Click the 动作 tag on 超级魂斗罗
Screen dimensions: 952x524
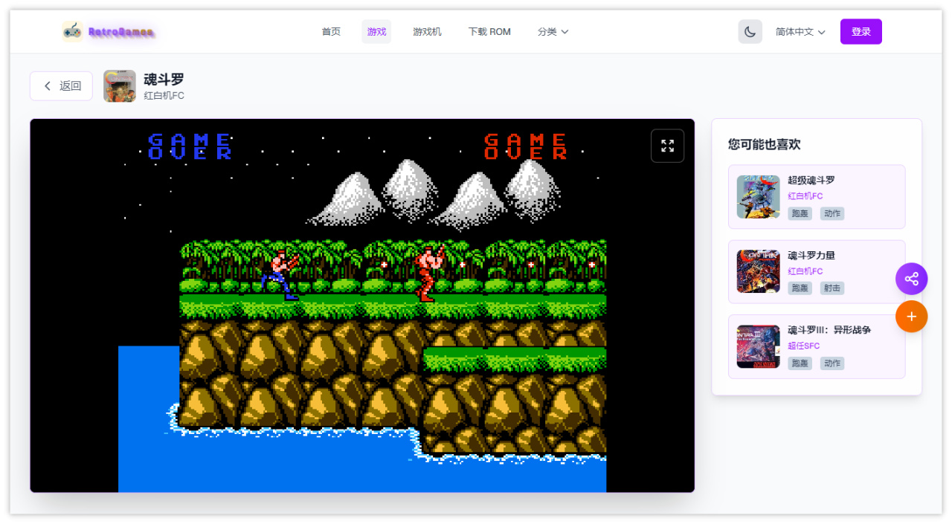click(x=832, y=213)
